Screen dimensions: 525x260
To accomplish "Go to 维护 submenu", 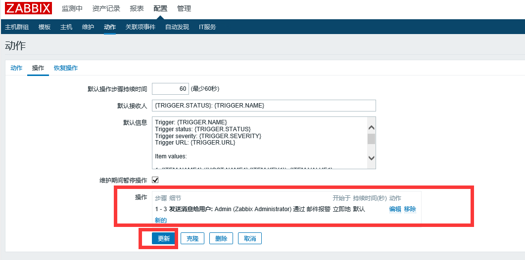I will click(88, 27).
